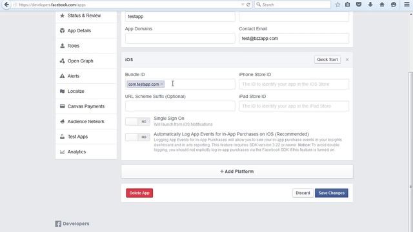Click the Alerts warning triangle icon
The width and height of the screenshot is (413, 232).
[x=62, y=76]
